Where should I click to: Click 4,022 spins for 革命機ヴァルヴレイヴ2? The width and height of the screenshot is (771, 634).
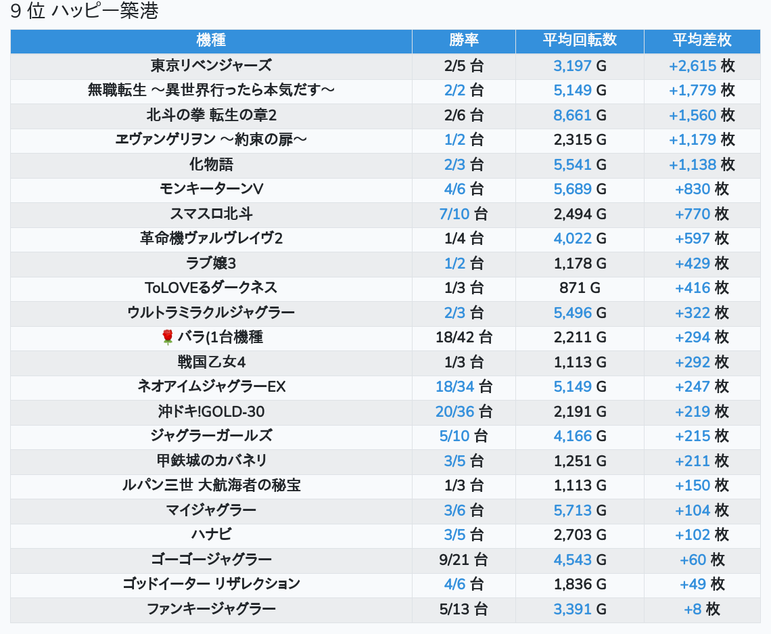click(572, 238)
